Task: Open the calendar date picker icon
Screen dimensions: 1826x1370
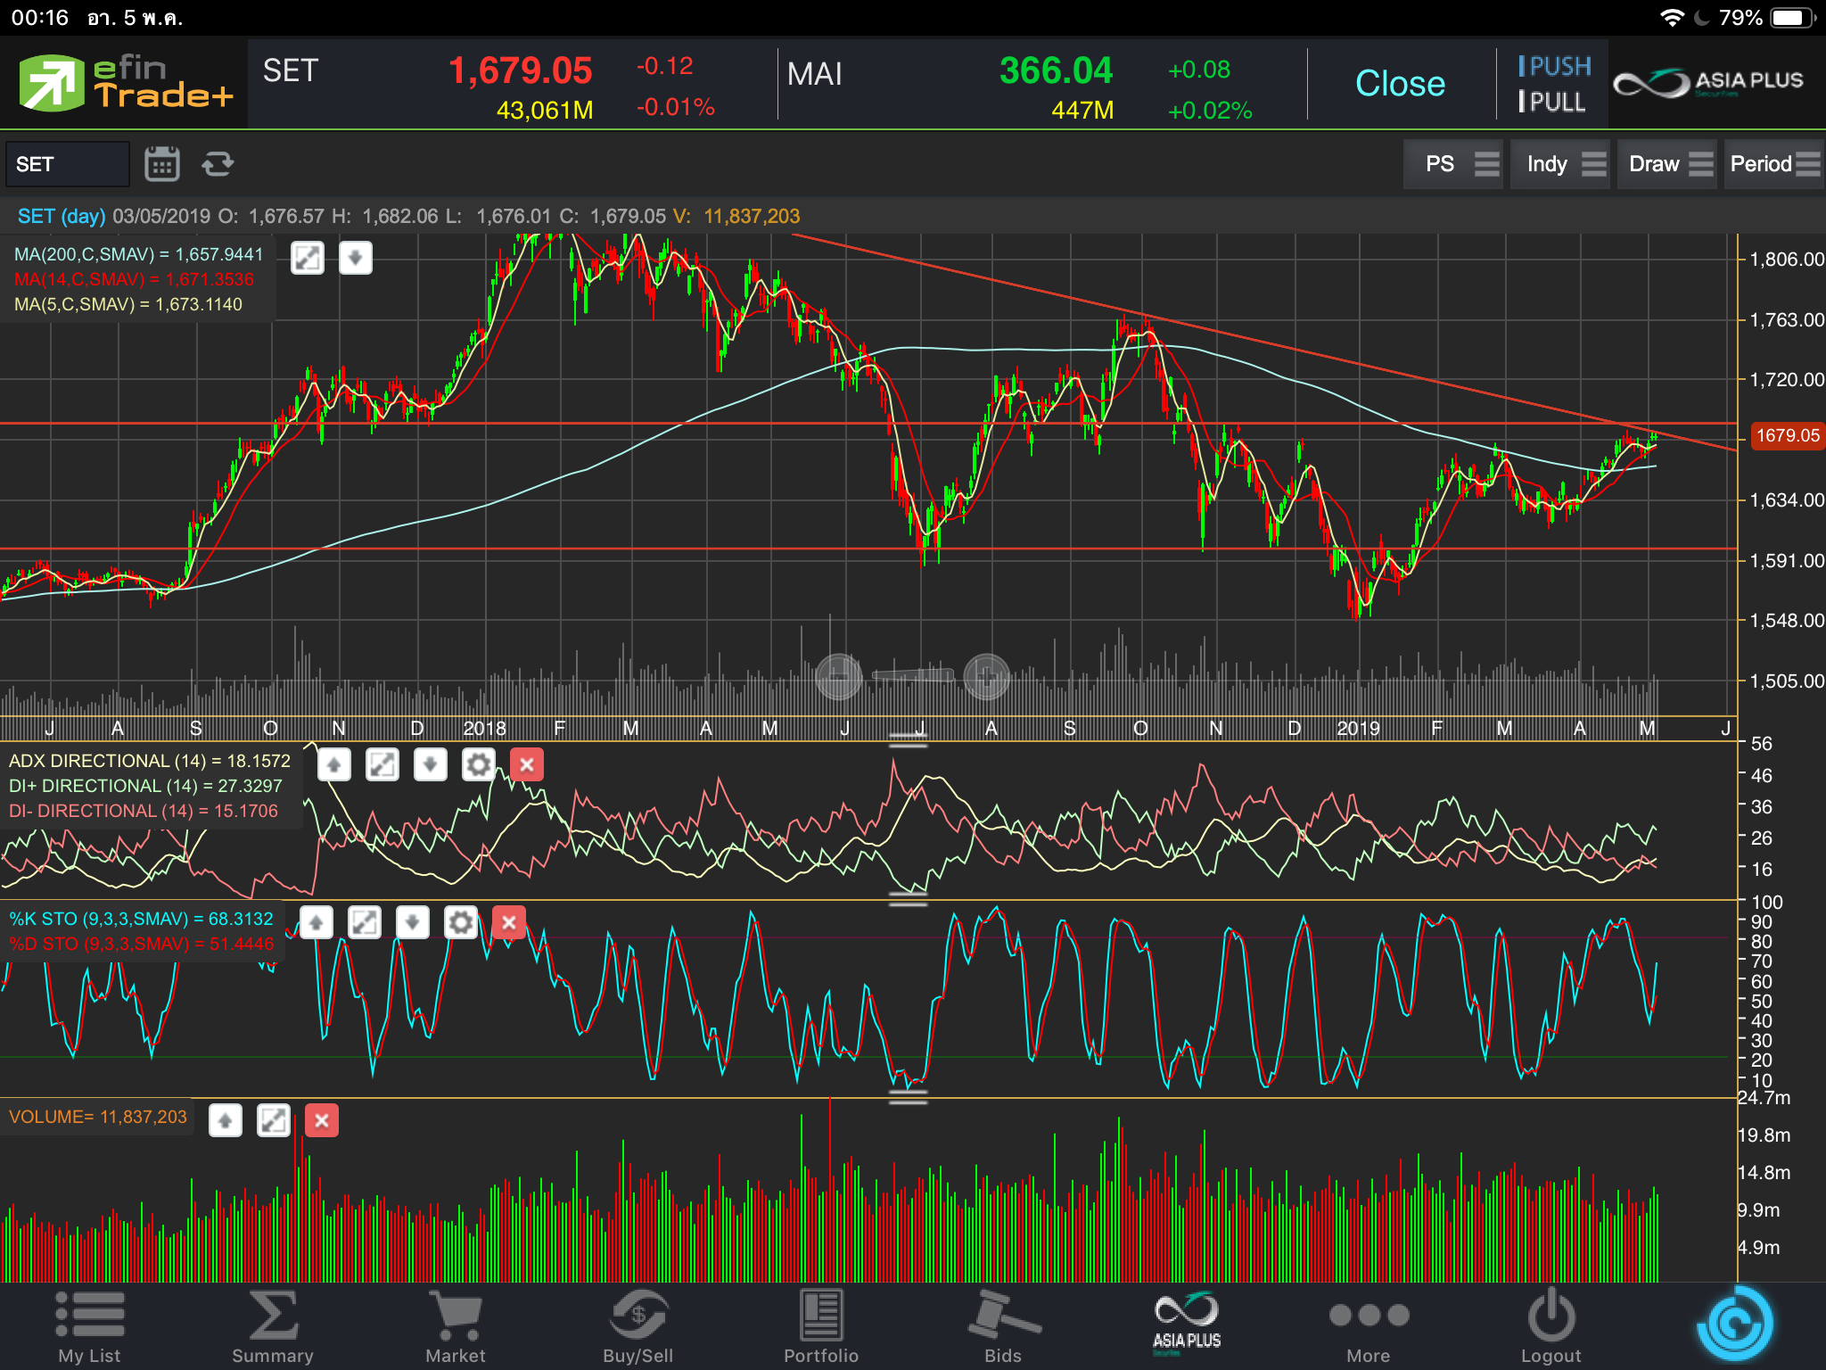Action: (161, 164)
